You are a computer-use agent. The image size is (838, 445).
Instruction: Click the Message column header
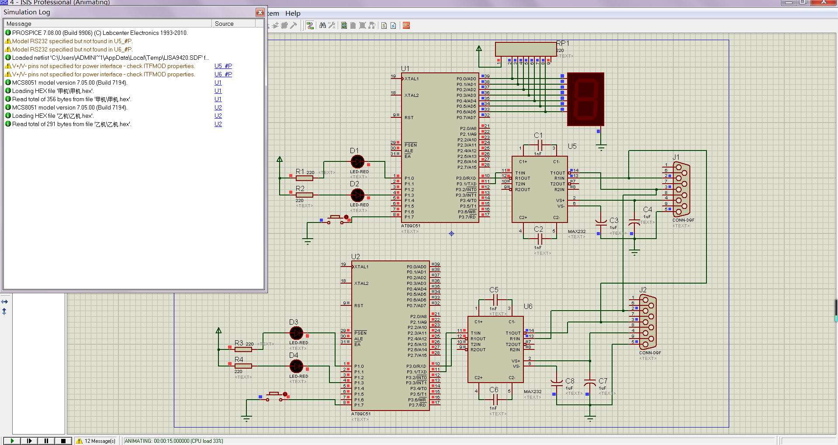pyautogui.click(x=108, y=24)
